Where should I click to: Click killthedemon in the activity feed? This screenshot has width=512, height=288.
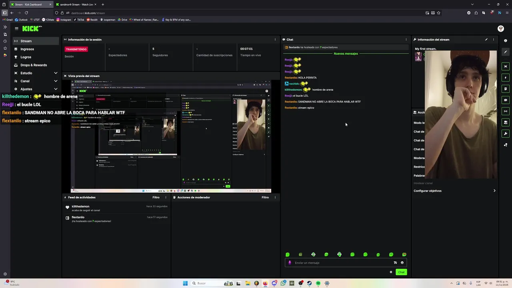[x=80, y=206]
